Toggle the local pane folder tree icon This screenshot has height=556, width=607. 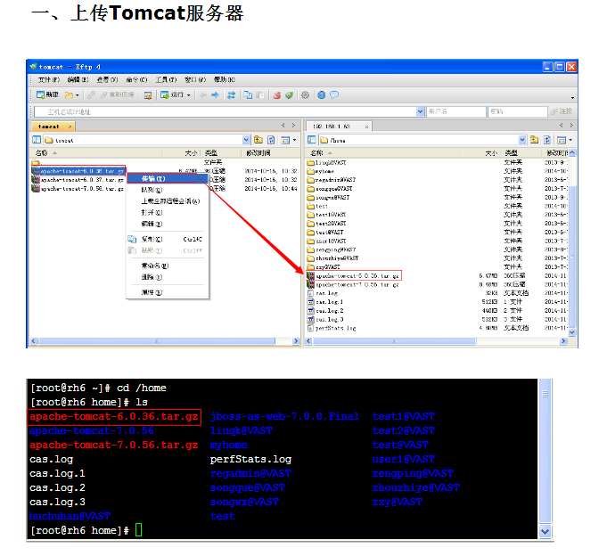pos(37,140)
